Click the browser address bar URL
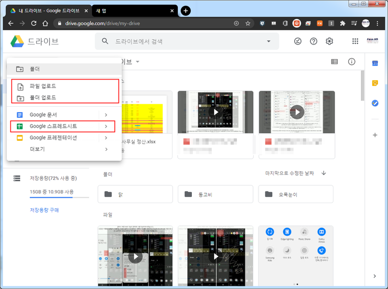The width and height of the screenshot is (388, 289). (102, 24)
